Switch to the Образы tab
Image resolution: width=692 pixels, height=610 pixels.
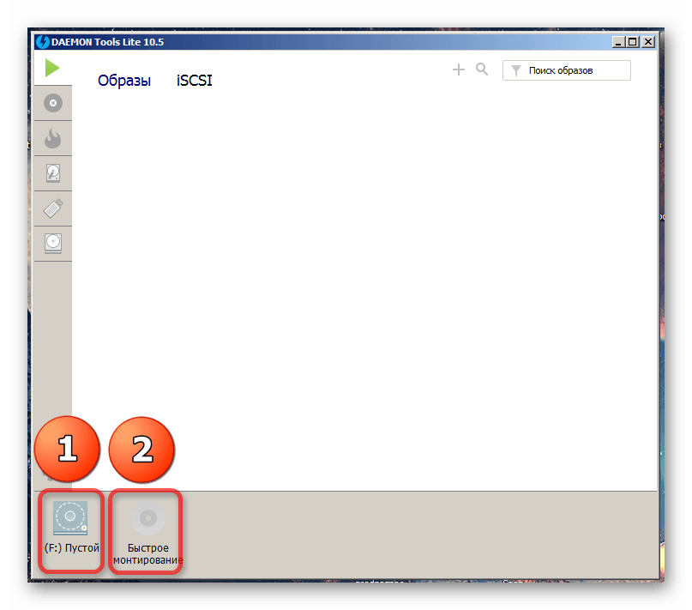coord(124,81)
